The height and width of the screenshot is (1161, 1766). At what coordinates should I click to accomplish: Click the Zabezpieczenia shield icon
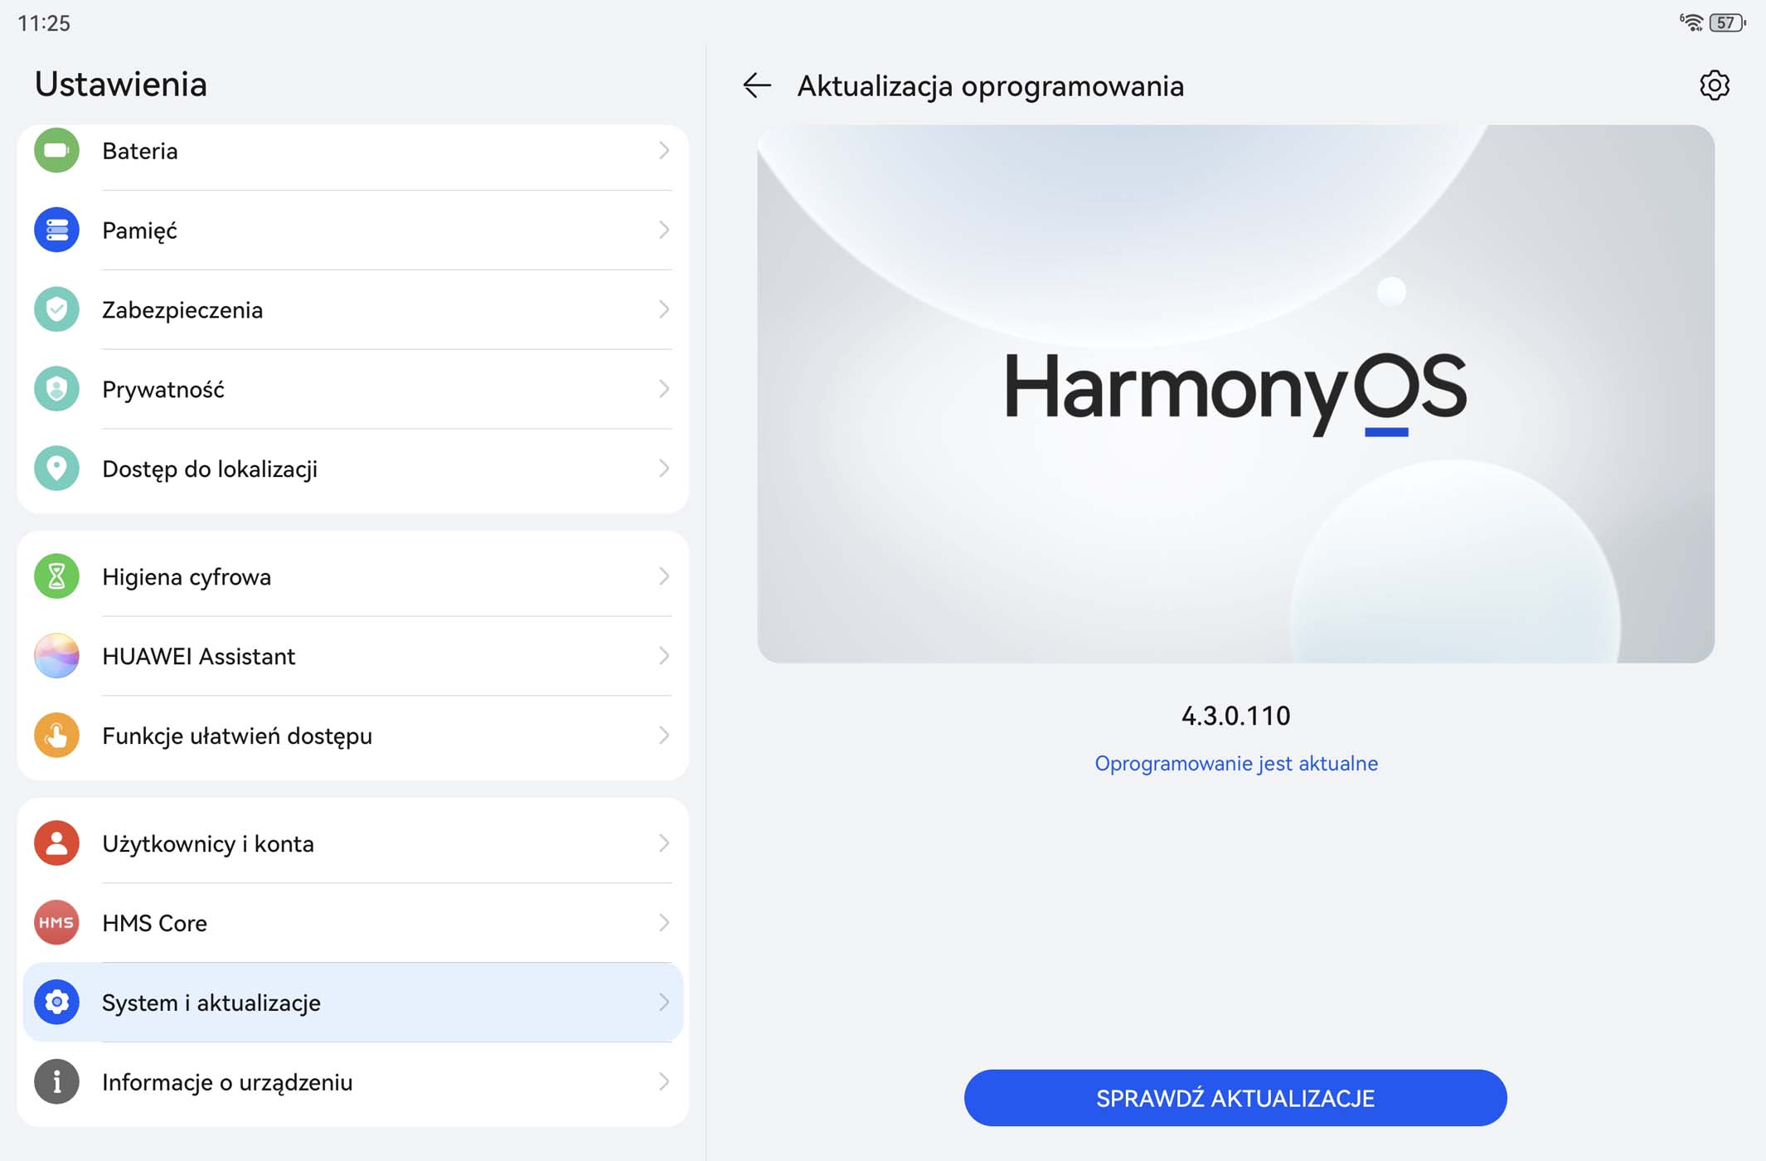pyautogui.click(x=56, y=309)
